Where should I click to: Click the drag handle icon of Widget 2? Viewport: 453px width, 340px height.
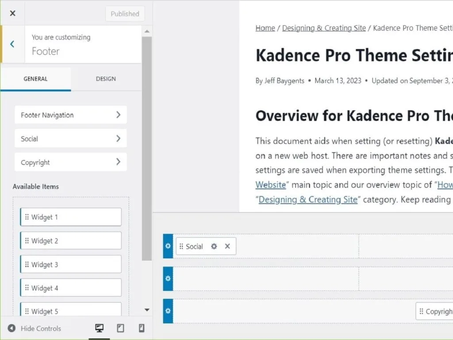click(27, 240)
